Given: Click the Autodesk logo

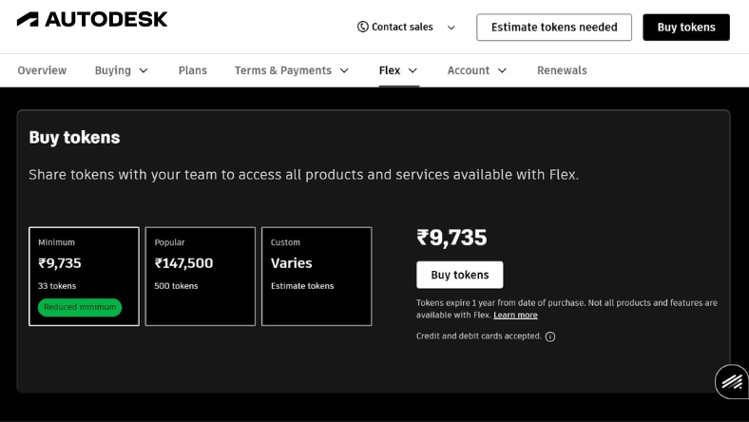Looking at the screenshot, I should [92, 19].
